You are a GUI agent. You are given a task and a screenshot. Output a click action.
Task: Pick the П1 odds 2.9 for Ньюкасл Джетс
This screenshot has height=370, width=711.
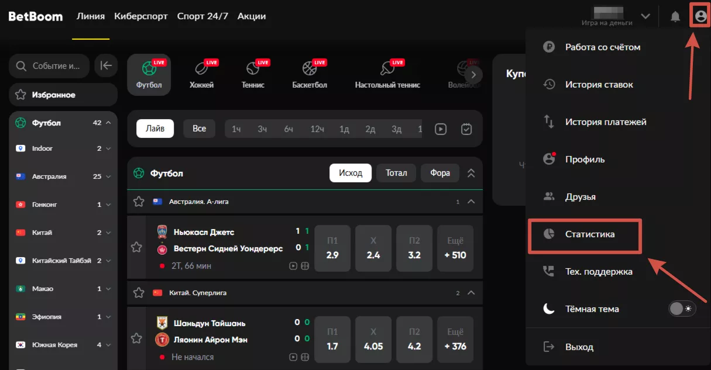332,248
